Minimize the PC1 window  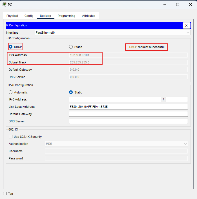(165, 4)
